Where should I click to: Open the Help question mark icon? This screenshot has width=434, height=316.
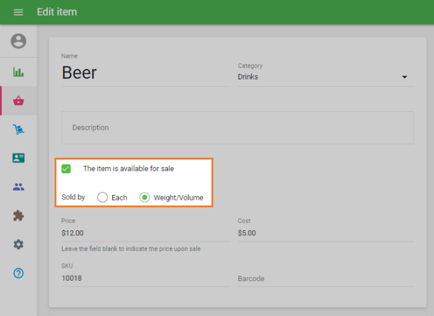[x=19, y=273]
